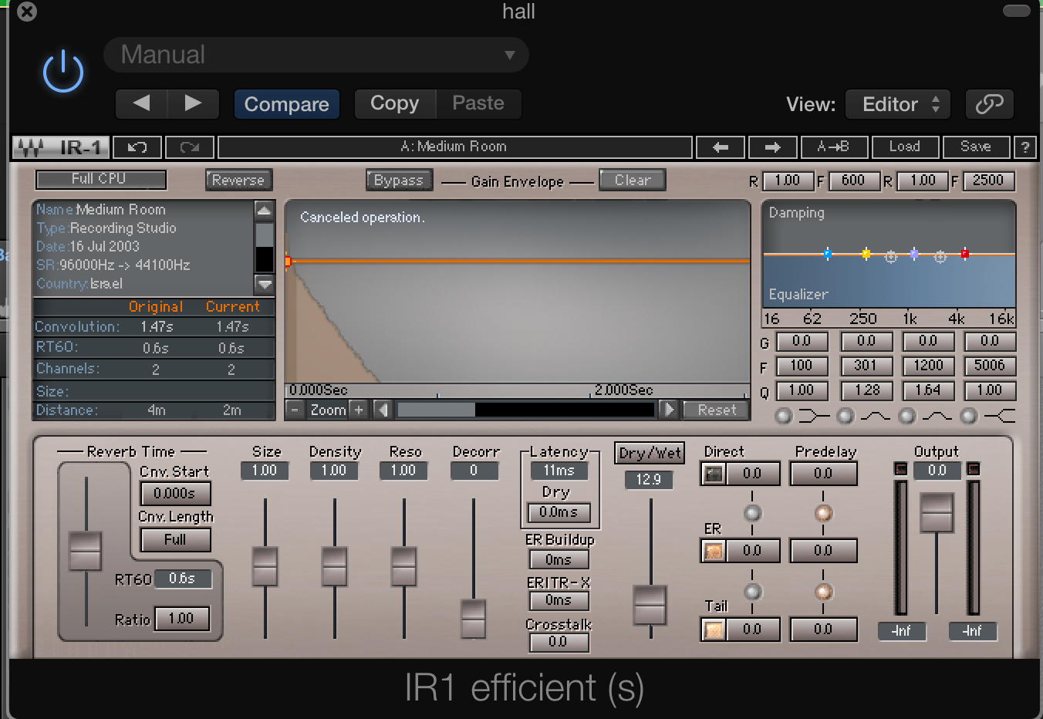Zoom in the envelope graph with plus
This screenshot has height=719, width=1043.
359,410
